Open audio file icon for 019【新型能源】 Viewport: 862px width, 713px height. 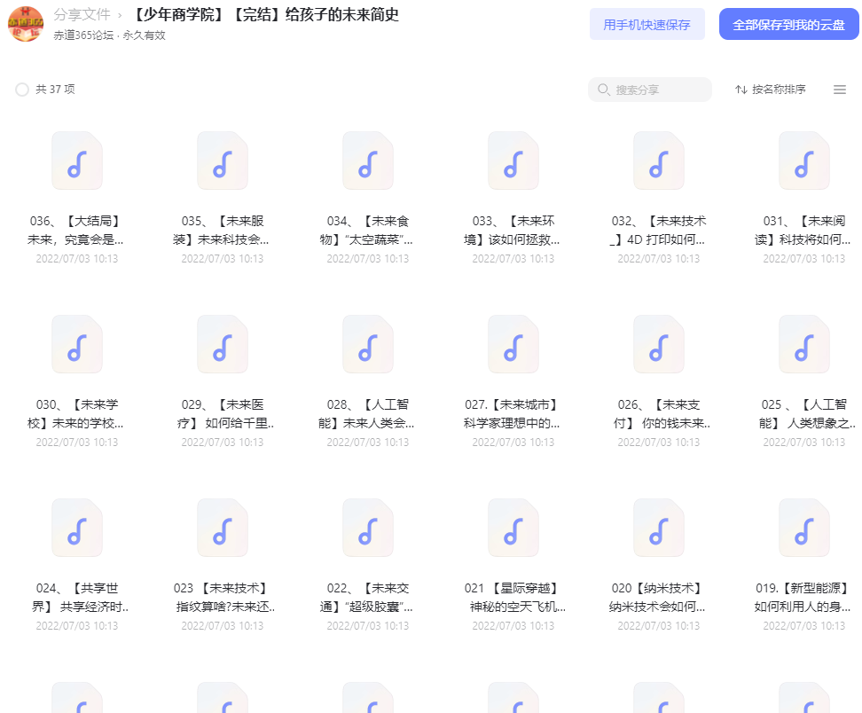coord(803,528)
